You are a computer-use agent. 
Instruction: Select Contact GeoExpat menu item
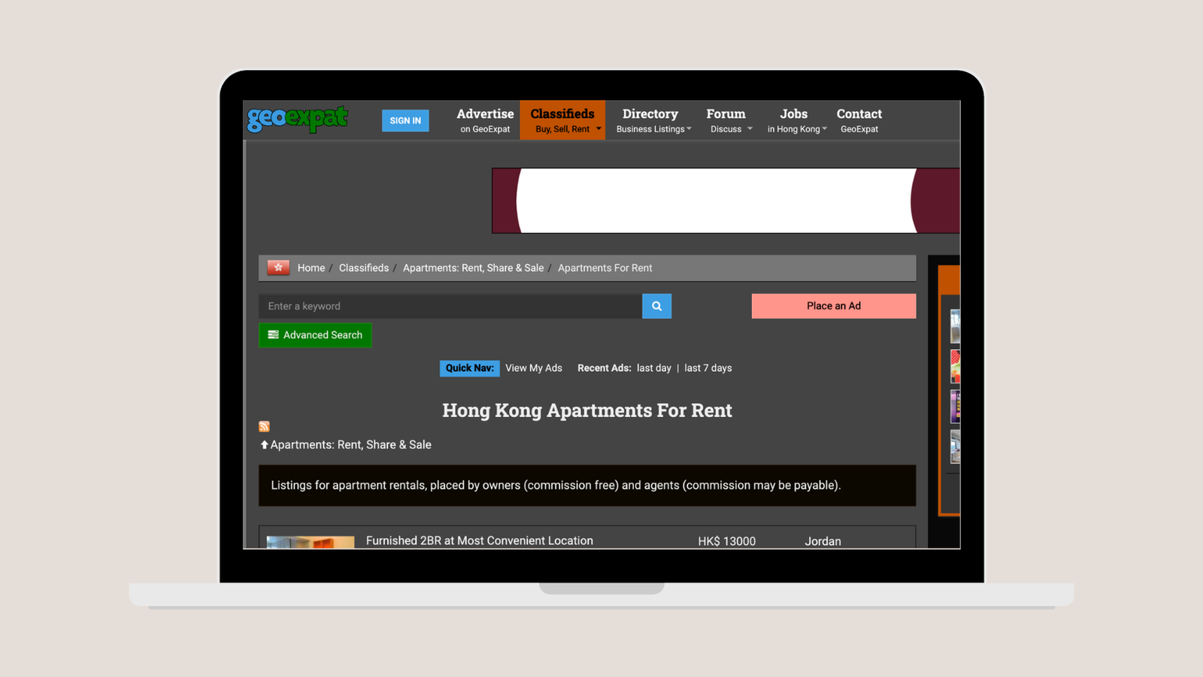coord(859,120)
